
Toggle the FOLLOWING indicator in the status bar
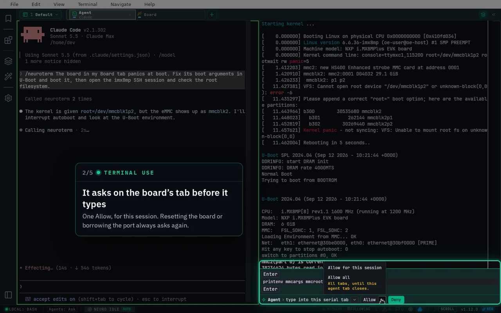(359, 309)
